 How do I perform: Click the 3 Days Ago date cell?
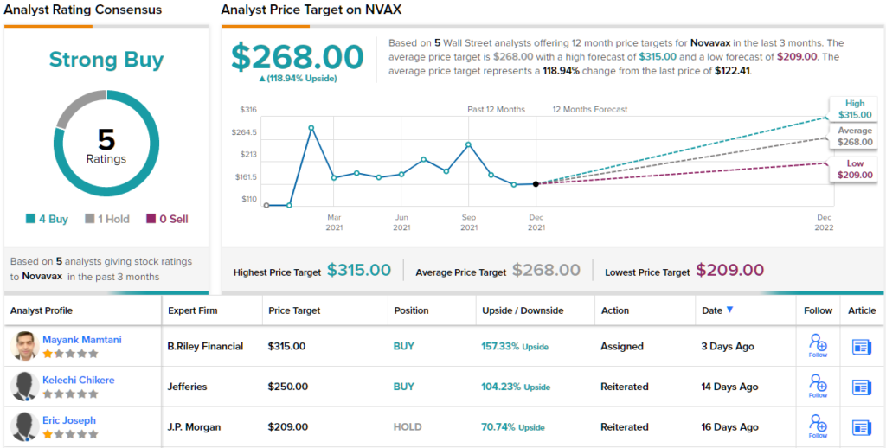(727, 346)
